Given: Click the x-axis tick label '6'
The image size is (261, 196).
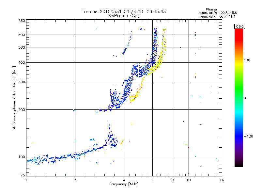Looking at the screenshot, I should (152, 180).
